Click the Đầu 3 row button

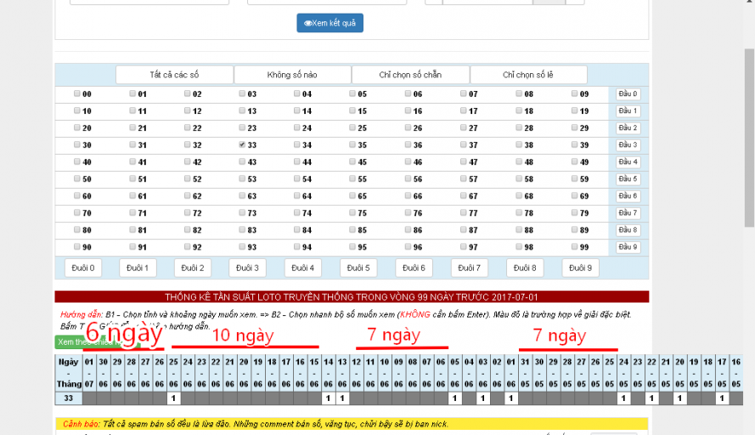pyautogui.click(x=628, y=145)
